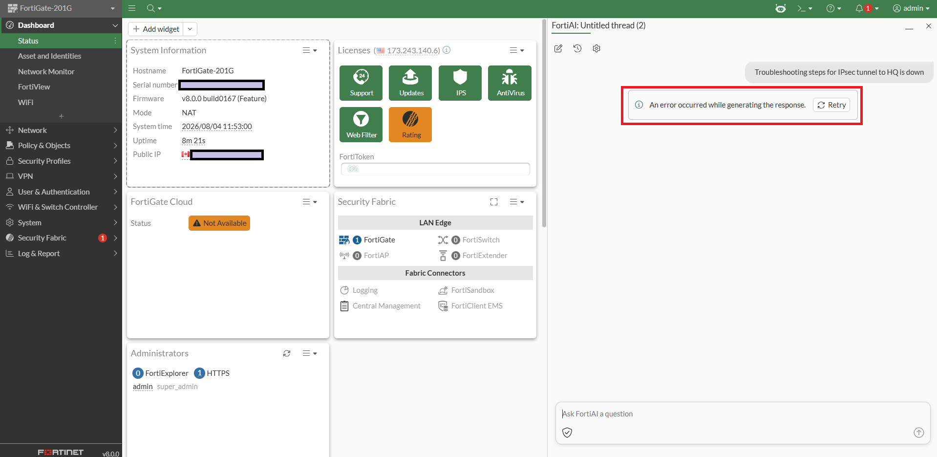Click the Rating license tile
Viewport: 937px width, 457px height.
[x=411, y=125]
